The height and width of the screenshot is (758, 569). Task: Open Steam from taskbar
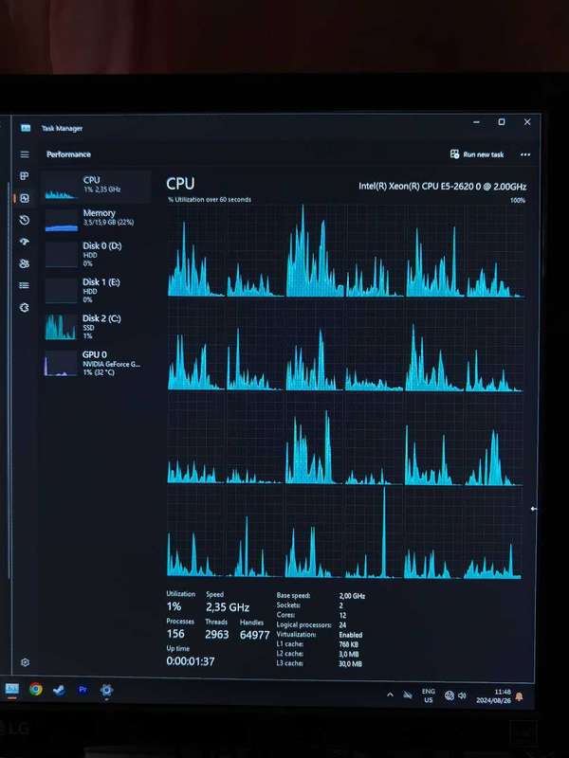tap(59, 691)
